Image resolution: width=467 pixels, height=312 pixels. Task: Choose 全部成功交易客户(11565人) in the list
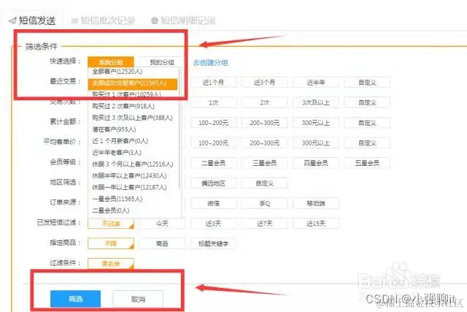coord(133,83)
